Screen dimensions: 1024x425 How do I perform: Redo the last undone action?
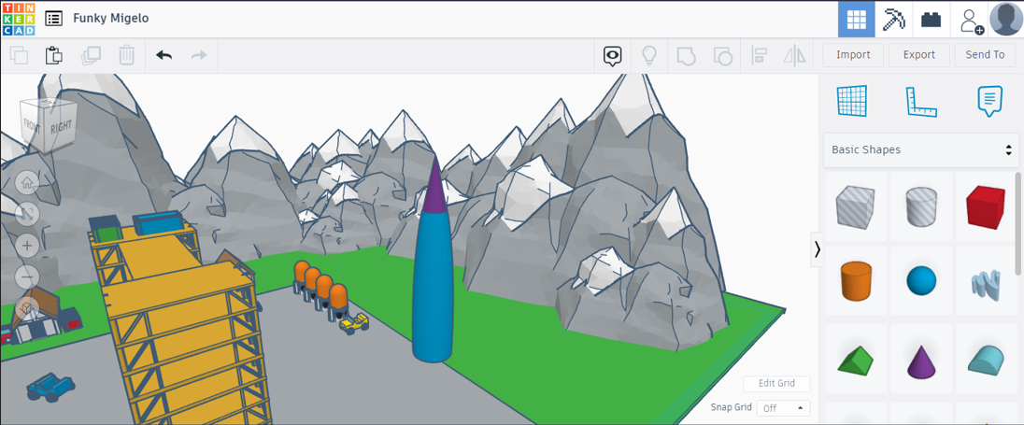pyautogui.click(x=198, y=55)
